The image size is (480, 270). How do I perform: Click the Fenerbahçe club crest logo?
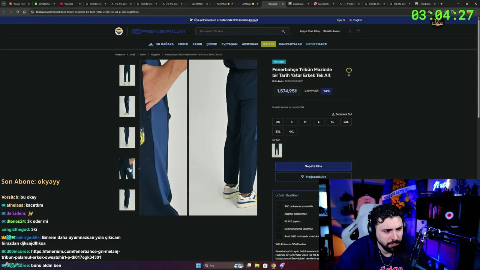click(x=119, y=31)
